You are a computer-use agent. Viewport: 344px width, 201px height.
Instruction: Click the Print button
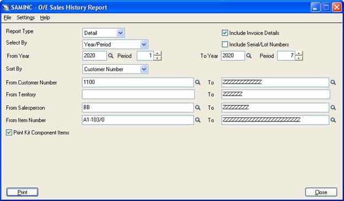(23, 192)
